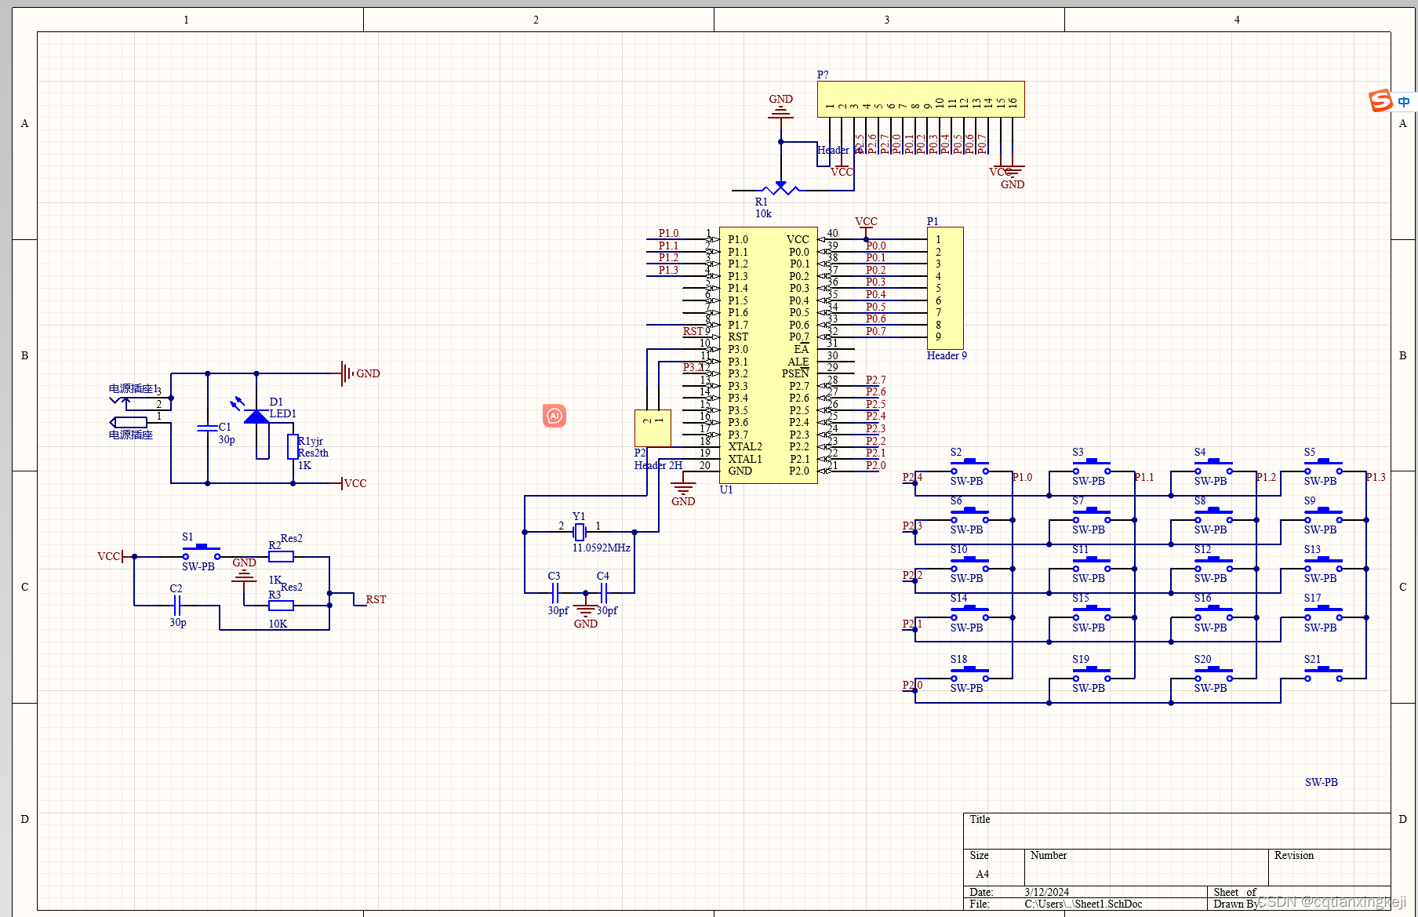Select the P? 16-pin header component

pyautogui.click(x=921, y=99)
